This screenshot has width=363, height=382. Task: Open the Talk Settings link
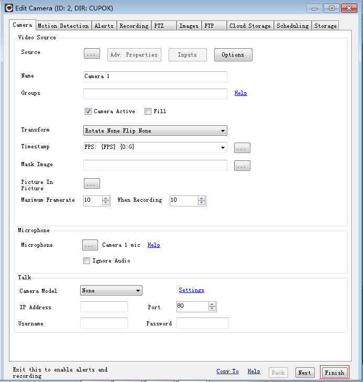click(x=191, y=290)
